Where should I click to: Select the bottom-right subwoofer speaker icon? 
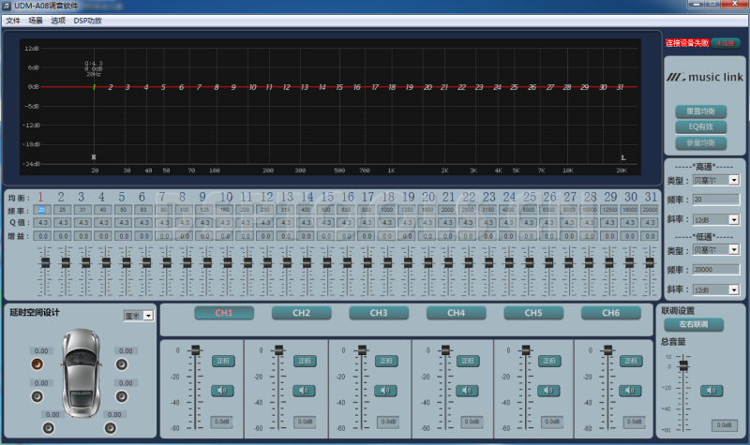click(110, 428)
